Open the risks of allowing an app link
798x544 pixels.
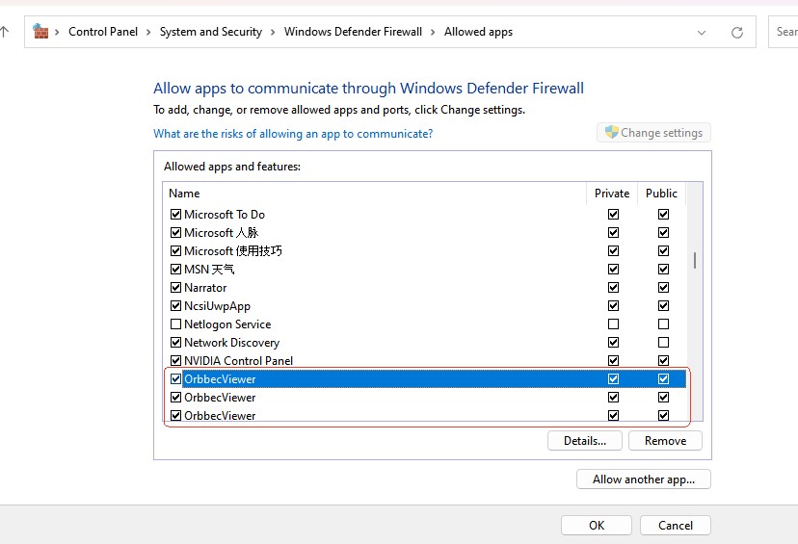click(293, 134)
